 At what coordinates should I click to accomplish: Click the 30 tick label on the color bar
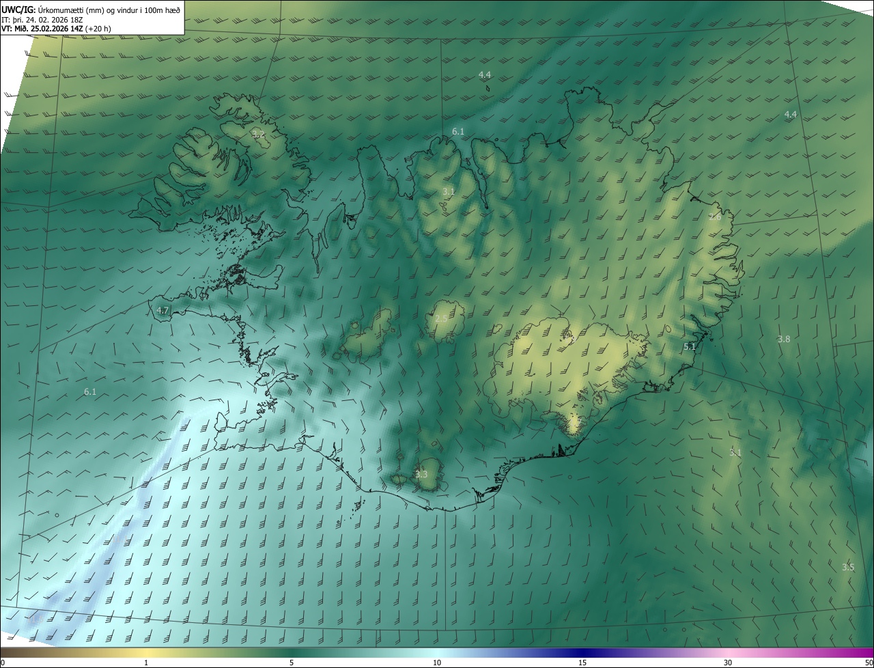point(728,663)
